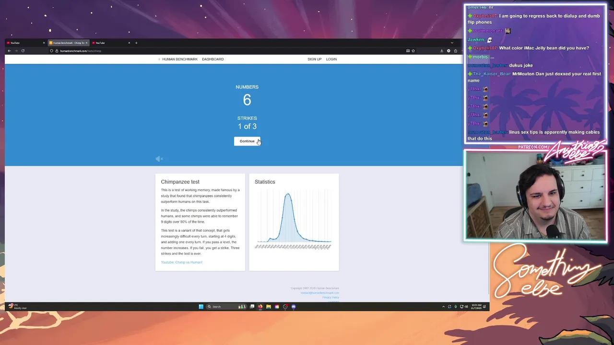This screenshot has height=345, width=614.
Task: Toggle the muted sound speaker icon
Action: (x=159, y=159)
